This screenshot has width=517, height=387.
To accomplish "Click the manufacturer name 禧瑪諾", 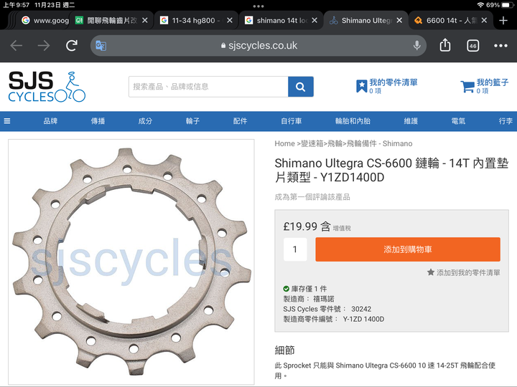I will click(323, 299).
